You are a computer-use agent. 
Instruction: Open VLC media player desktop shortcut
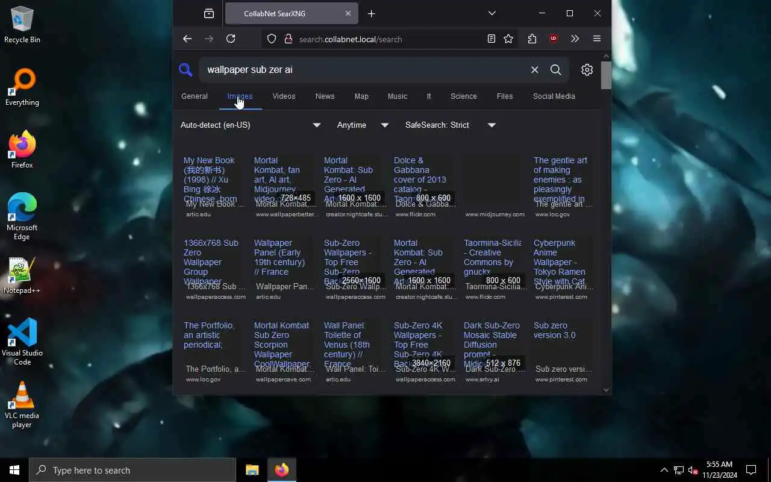pos(22,405)
